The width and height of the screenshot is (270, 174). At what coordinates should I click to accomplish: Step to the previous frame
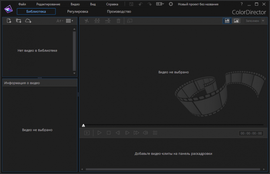pos(118,133)
